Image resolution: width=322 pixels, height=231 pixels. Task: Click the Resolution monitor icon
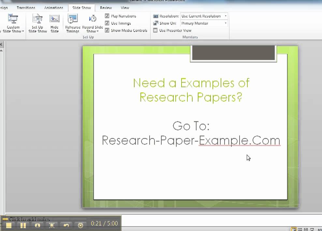point(156,16)
